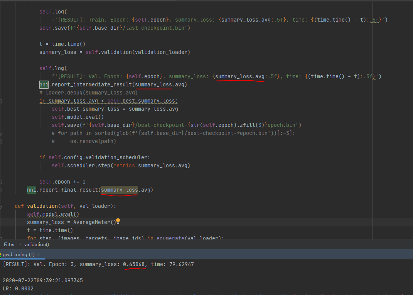Click 'time: 79.62947' in console output

[x=172, y=264]
